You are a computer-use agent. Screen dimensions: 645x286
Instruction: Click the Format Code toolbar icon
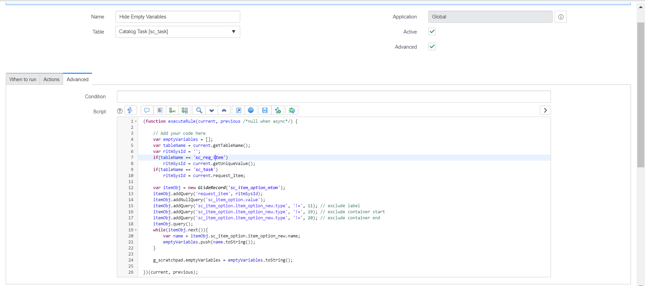[x=160, y=110]
